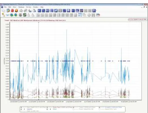Image resolution: width=148 pixels, height=113 pixels.
Task: Toggle the Main Shaft legend checkbox
Action: click(21, 107)
